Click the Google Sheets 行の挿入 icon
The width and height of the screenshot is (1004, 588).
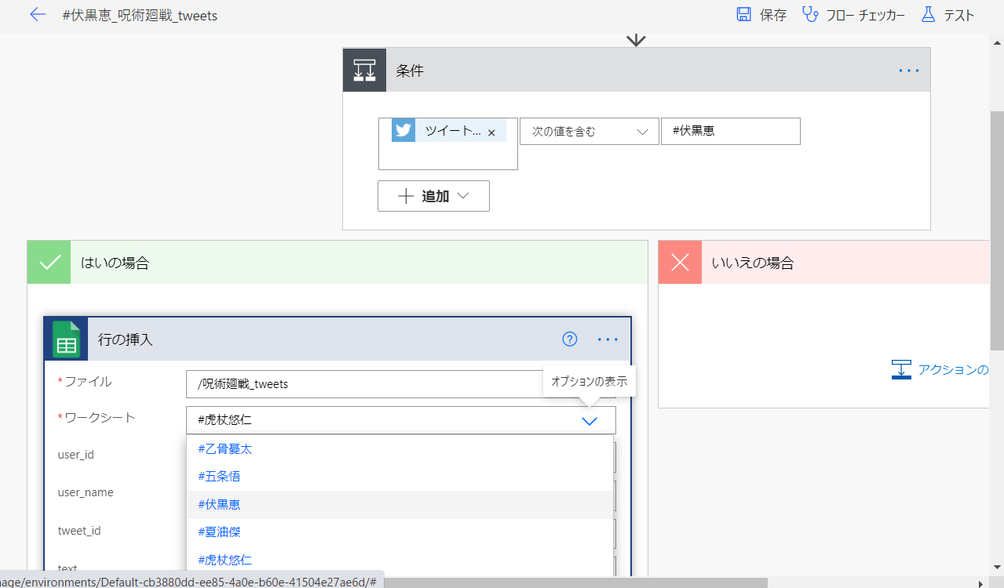click(x=67, y=339)
